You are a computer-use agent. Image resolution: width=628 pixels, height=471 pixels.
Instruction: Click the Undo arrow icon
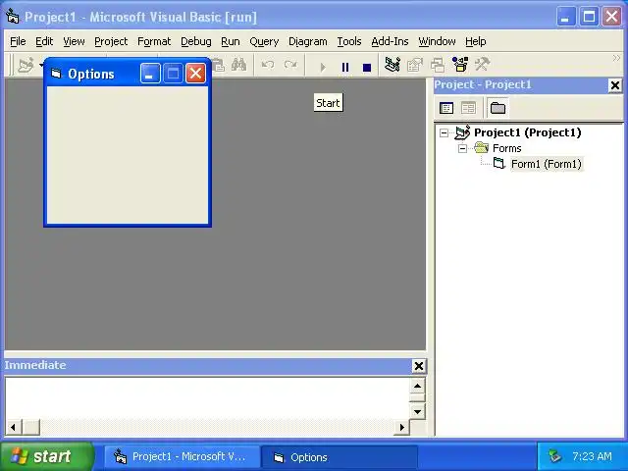[x=268, y=65]
